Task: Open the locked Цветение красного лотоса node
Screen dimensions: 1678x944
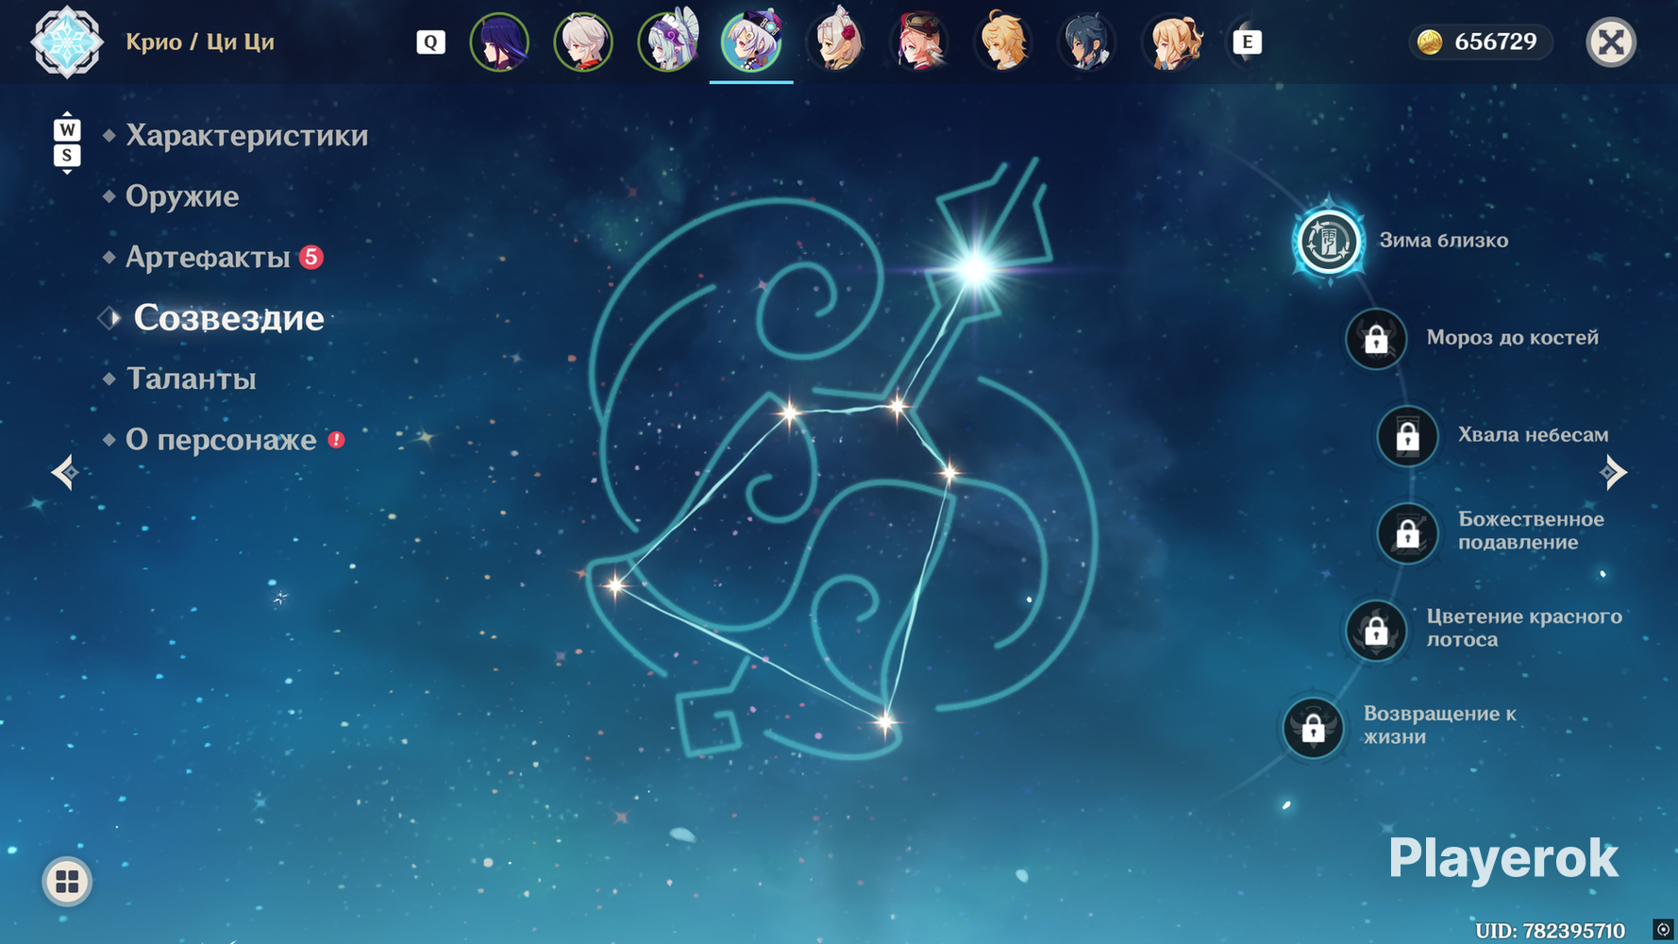Action: click(x=1376, y=631)
